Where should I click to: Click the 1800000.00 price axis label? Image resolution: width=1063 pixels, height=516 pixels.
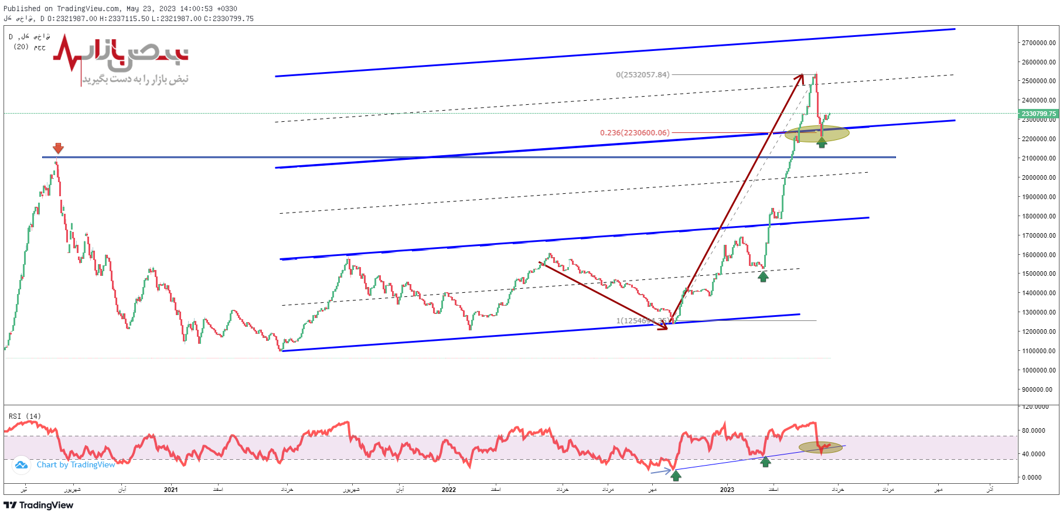(x=1038, y=216)
